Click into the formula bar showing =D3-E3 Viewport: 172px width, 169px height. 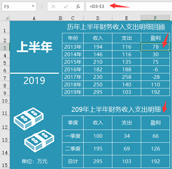pos(129,7)
